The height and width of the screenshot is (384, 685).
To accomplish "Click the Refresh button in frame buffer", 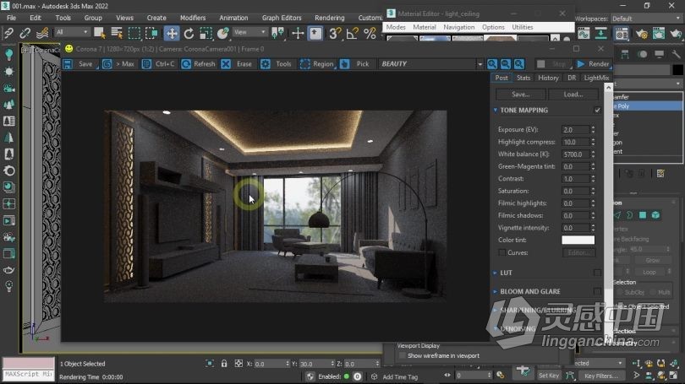I will point(199,64).
